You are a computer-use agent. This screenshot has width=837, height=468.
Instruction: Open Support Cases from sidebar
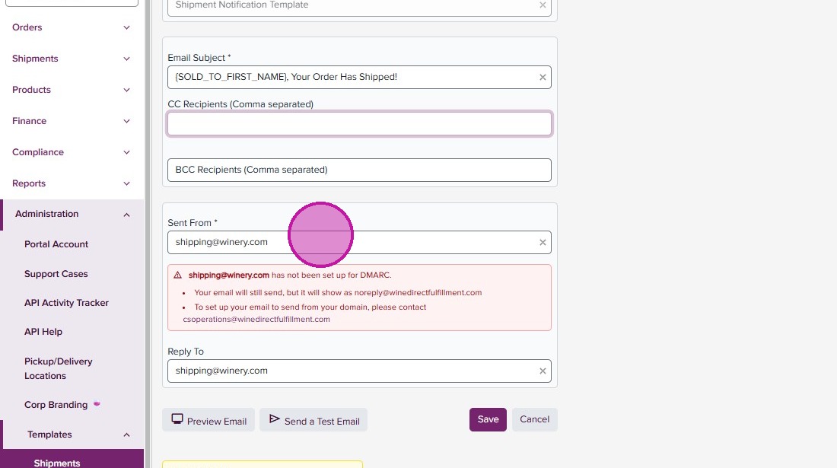tap(56, 274)
